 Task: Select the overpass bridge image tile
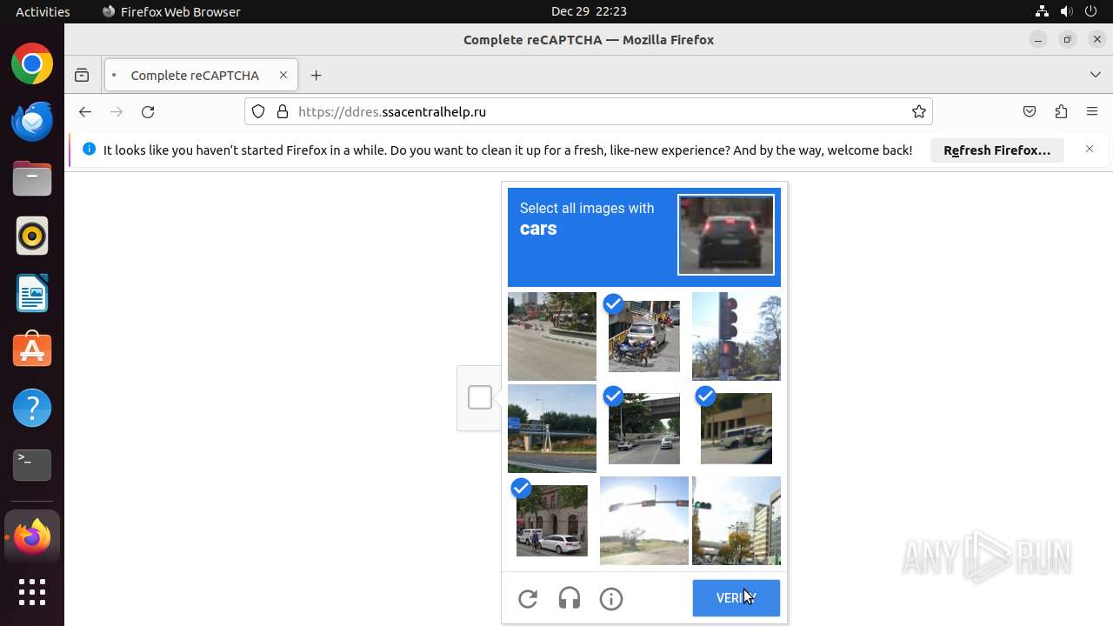pos(552,429)
